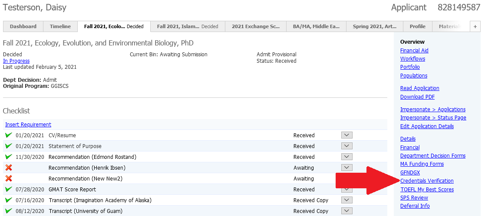Open the Details link in sidebar
This screenshot has width=485, height=216.
click(x=408, y=139)
